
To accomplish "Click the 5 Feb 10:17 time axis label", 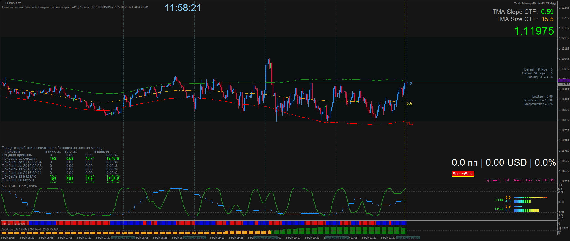I will tap(293, 238).
